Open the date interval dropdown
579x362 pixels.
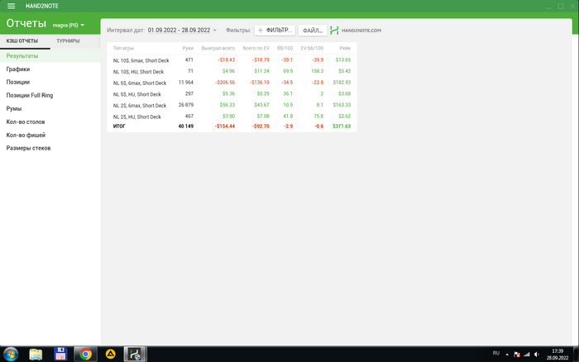coord(182,31)
